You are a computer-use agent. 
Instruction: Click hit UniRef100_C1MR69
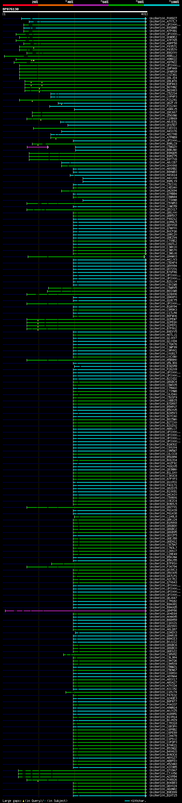163,118
